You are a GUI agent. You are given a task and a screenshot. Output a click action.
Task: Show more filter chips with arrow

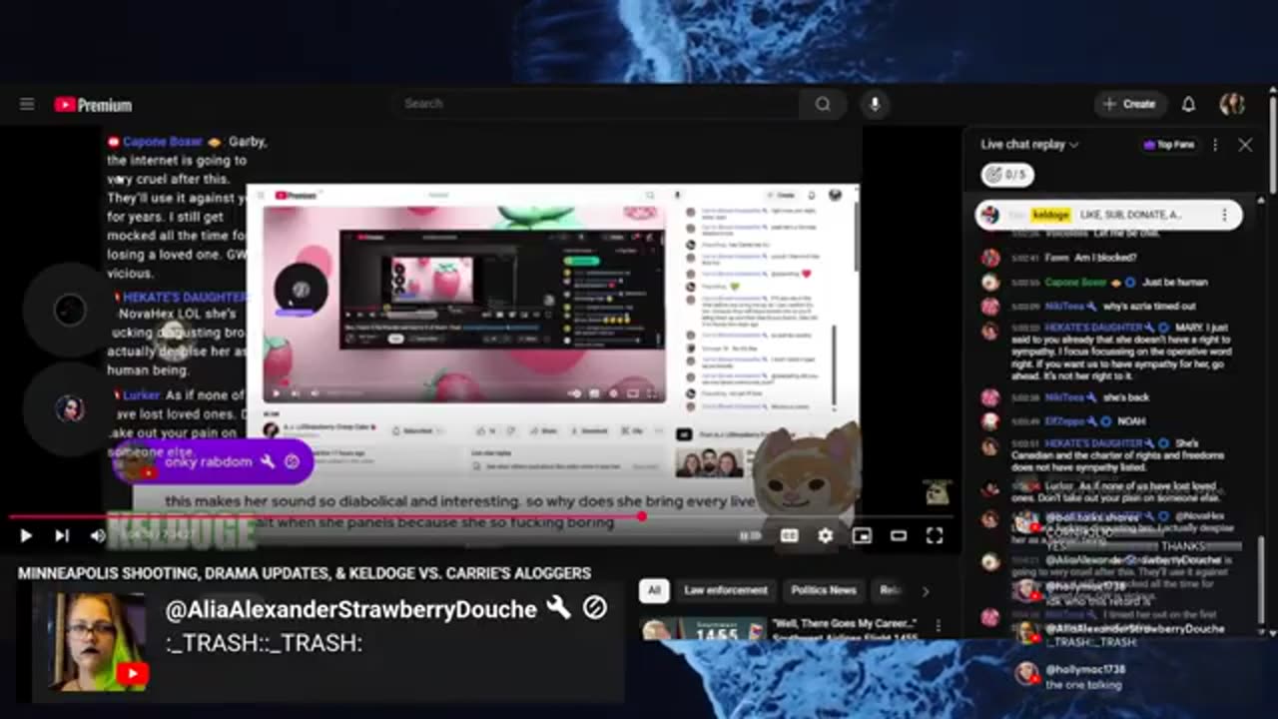point(925,591)
